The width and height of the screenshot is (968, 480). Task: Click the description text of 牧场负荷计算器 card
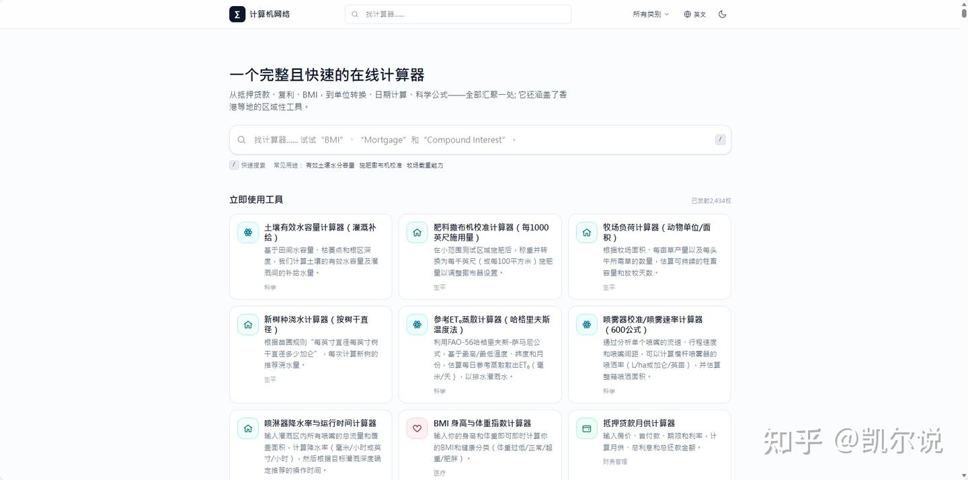(660, 262)
